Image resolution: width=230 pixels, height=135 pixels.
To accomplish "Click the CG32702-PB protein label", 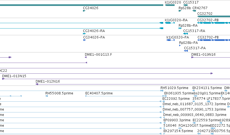I will [x=208, y=37].
